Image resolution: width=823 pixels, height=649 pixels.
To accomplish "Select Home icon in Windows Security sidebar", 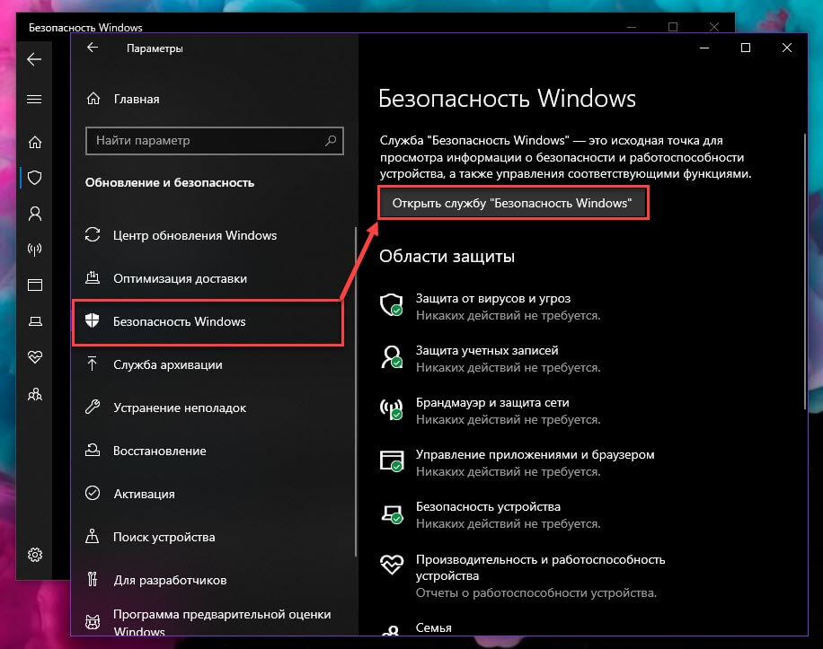I will [35, 142].
